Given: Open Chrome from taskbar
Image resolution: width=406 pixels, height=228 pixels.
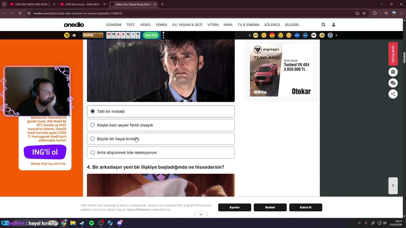Looking at the screenshot, I should [64, 223].
